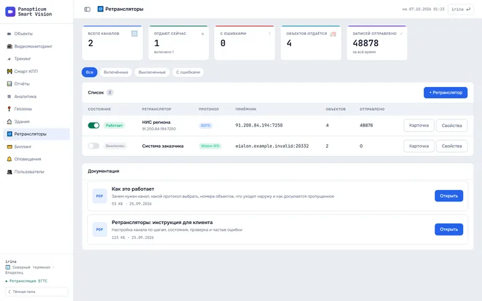Screen dimensions: 482x301
Task: Click the Биллинг card icon
Action: click(x=9, y=146)
